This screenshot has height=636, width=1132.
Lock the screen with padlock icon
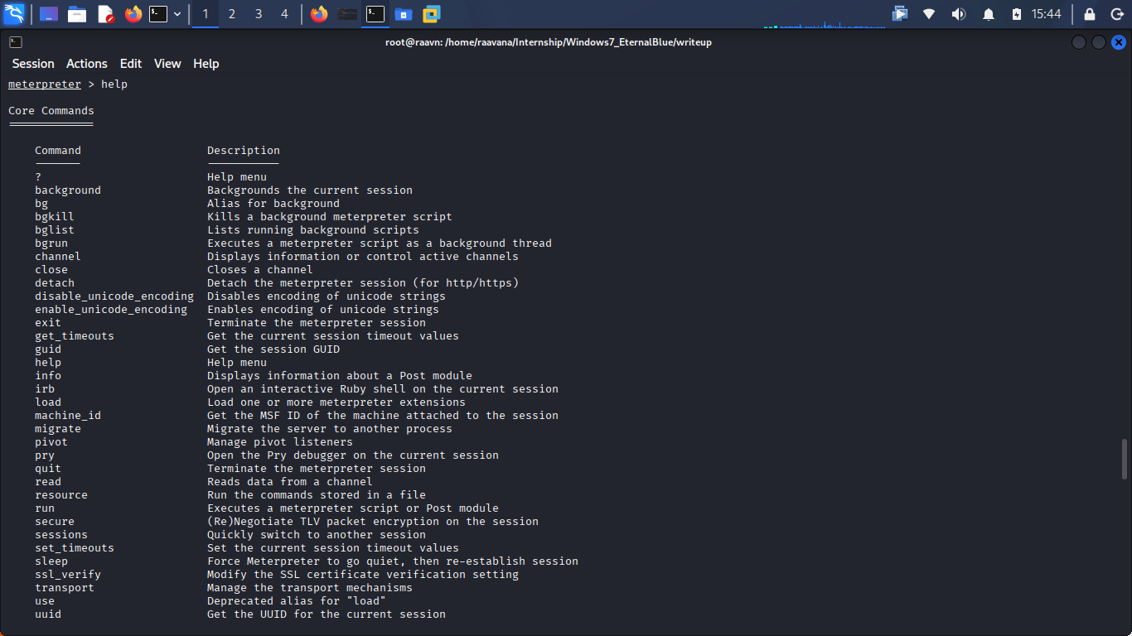[1090, 14]
